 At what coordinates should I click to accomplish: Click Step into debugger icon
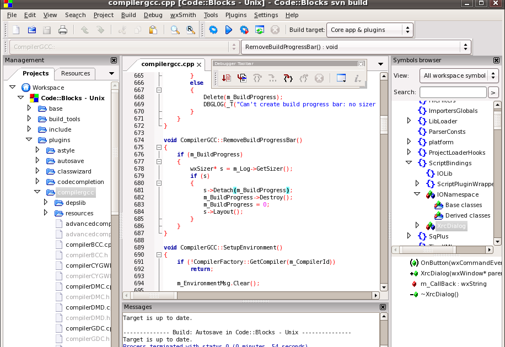click(288, 78)
